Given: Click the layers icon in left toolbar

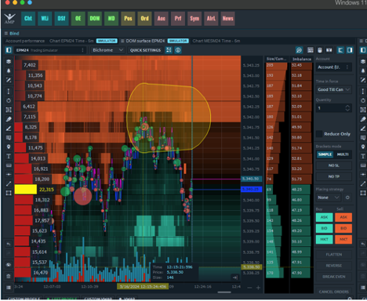Looking at the screenshot, I should pos(9,61).
